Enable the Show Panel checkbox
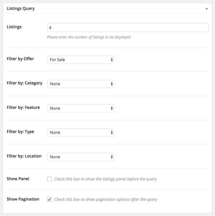This screenshot has height=216, width=215. pyautogui.click(x=49, y=179)
